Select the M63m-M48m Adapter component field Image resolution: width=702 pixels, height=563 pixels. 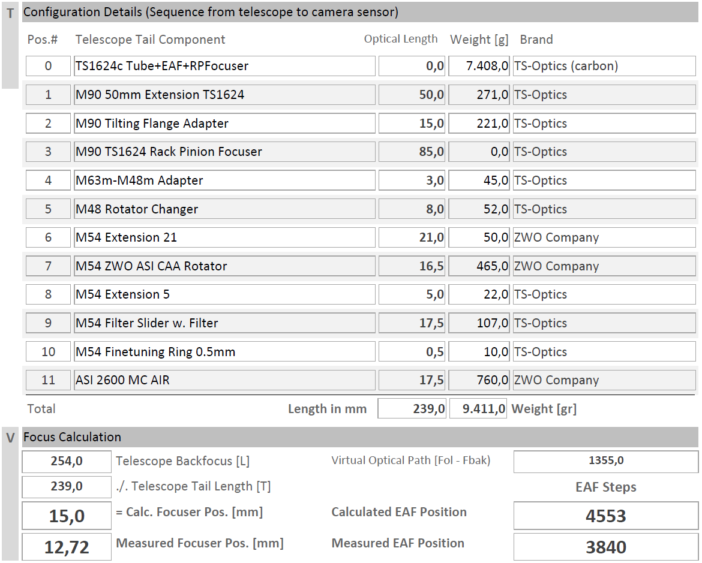tap(225, 180)
